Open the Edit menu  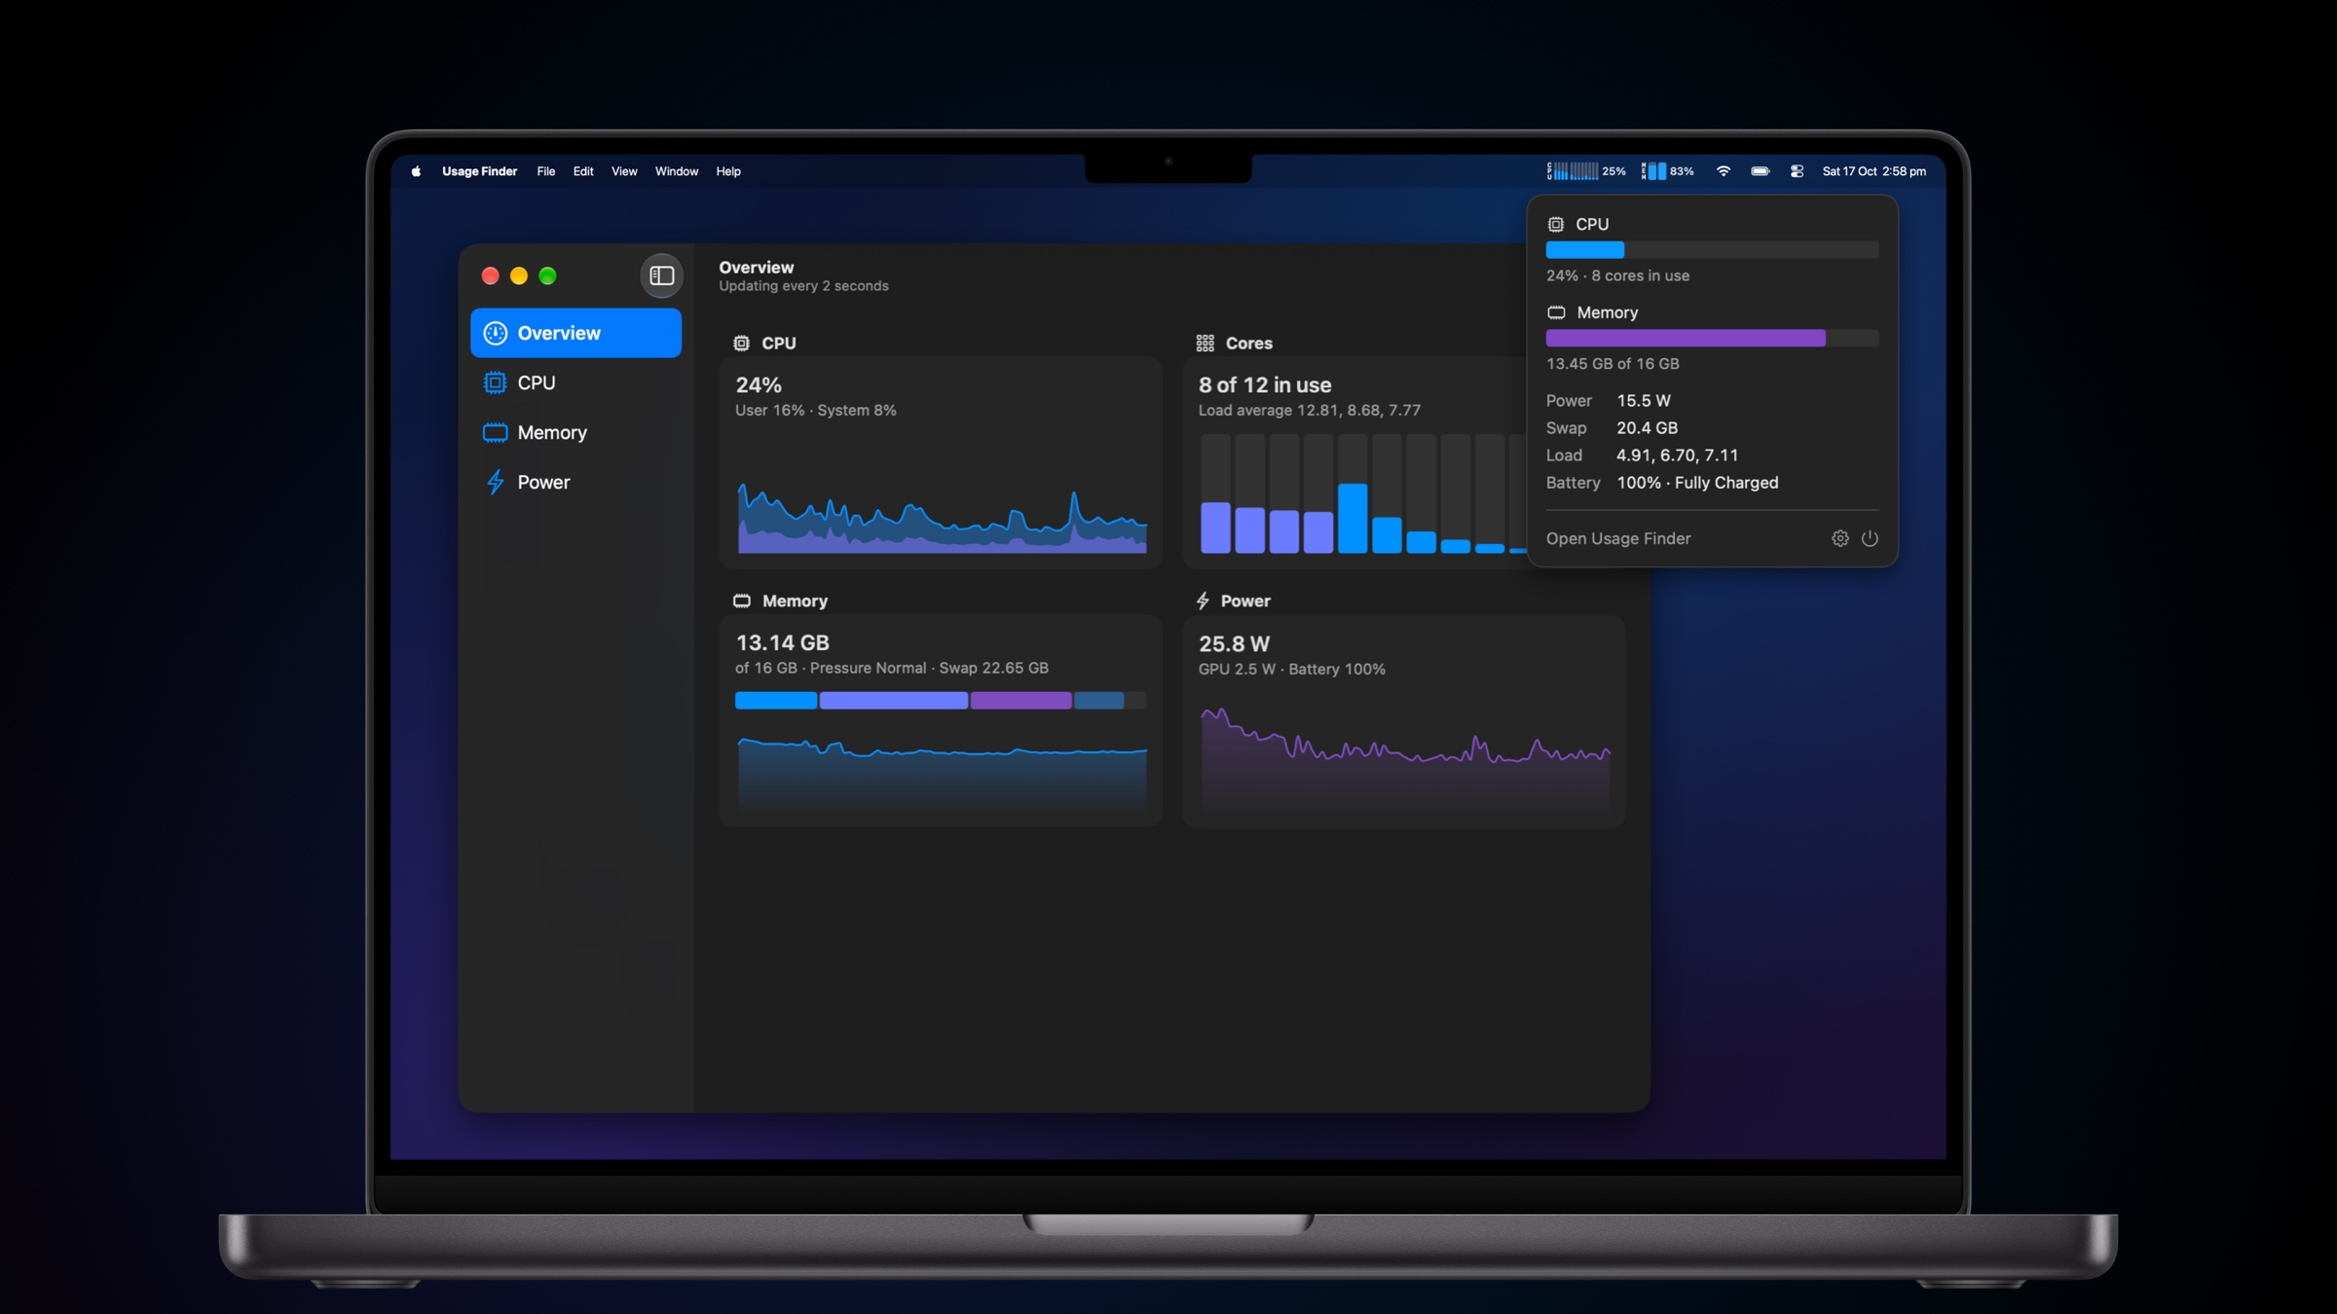point(582,171)
